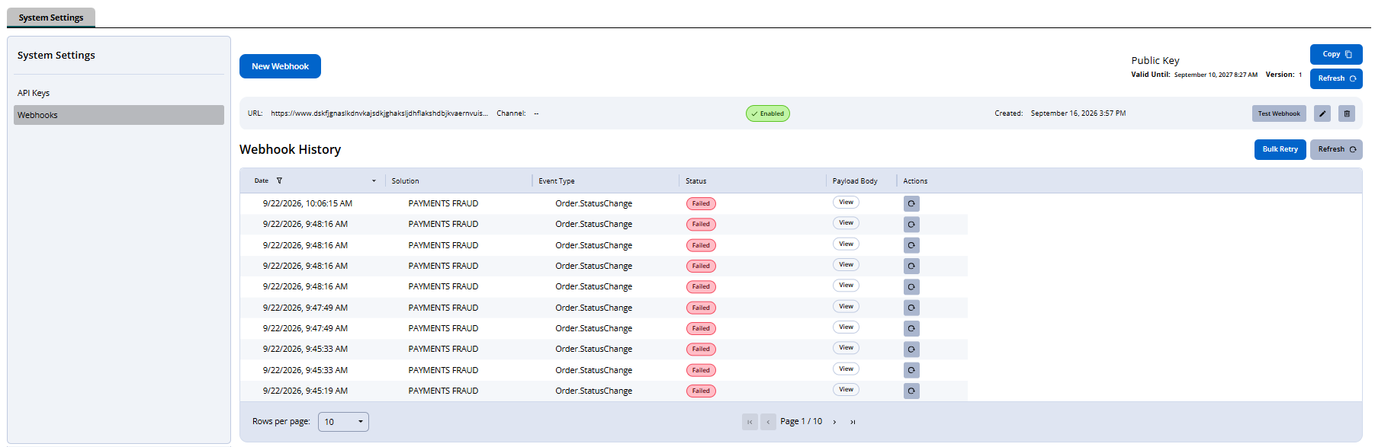Viewport: 1375px width, 447px height.
Task: Select Webhooks in the sidebar
Action: coord(119,115)
